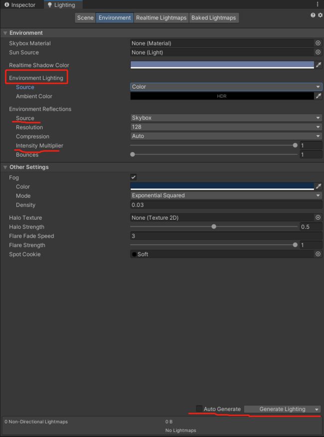Viewport: 324px width, 437px height.
Task: Click the Intensity Multiplier slider handle
Action: 295,145
